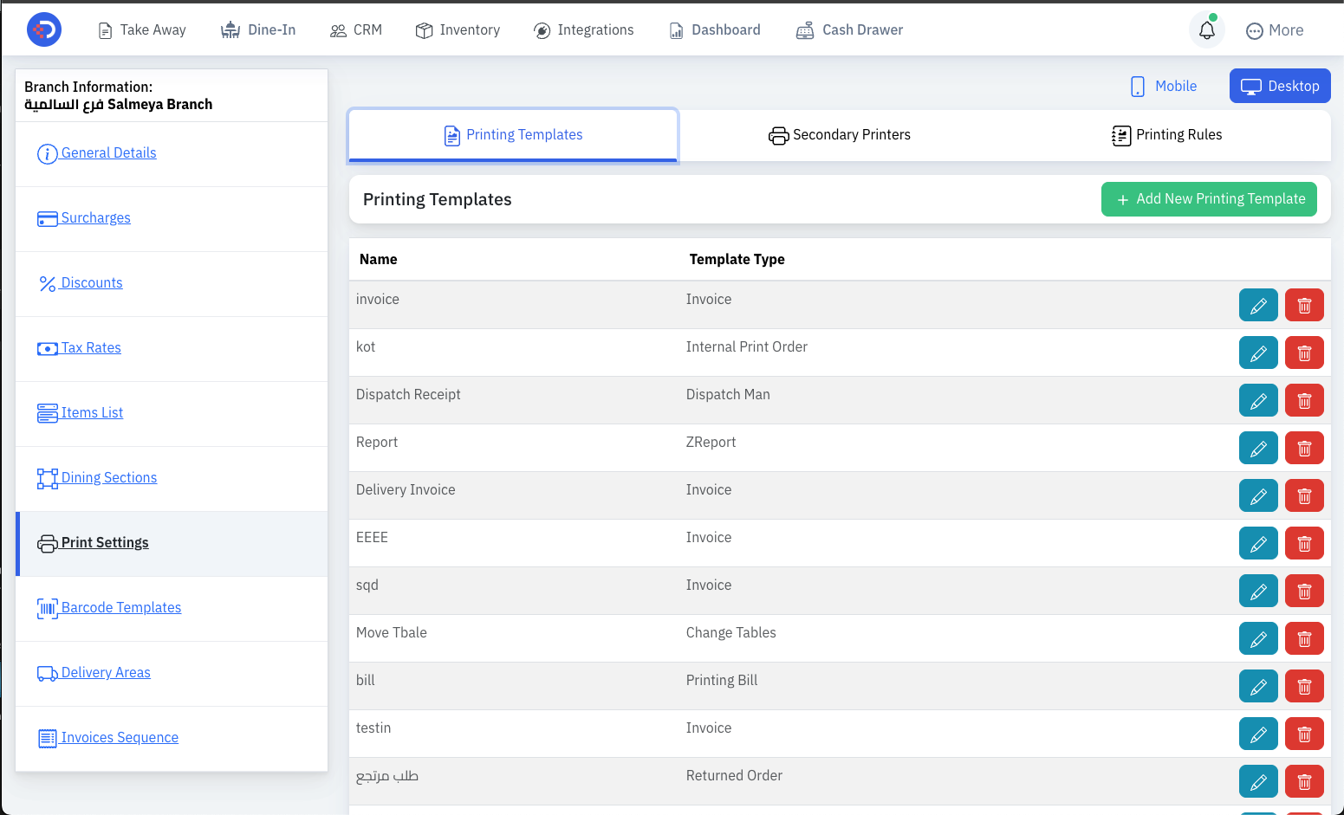This screenshot has height=815, width=1344.
Task: Open Cash Drawer in top navigation
Action: 849,30
